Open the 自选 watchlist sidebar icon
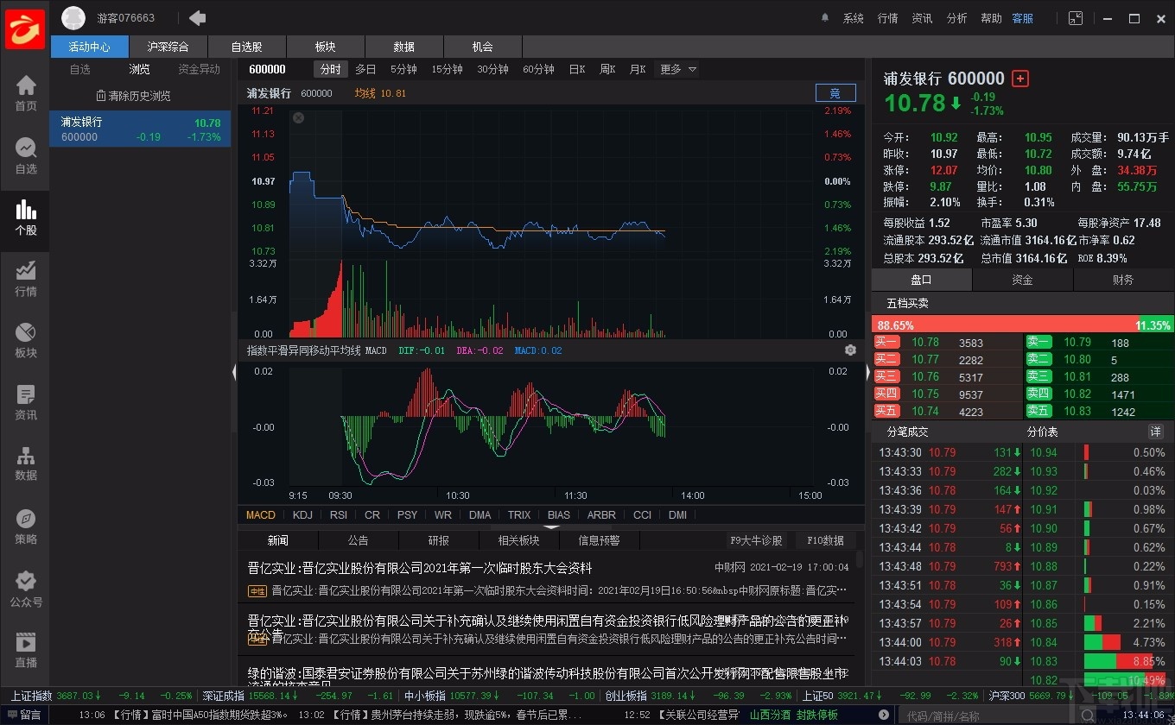The width and height of the screenshot is (1175, 725). [x=25, y=151]
